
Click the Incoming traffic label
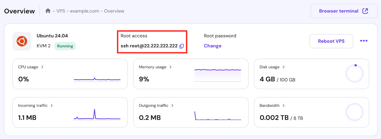[33, 106]
